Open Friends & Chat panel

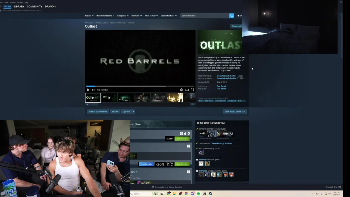(333, 187)
